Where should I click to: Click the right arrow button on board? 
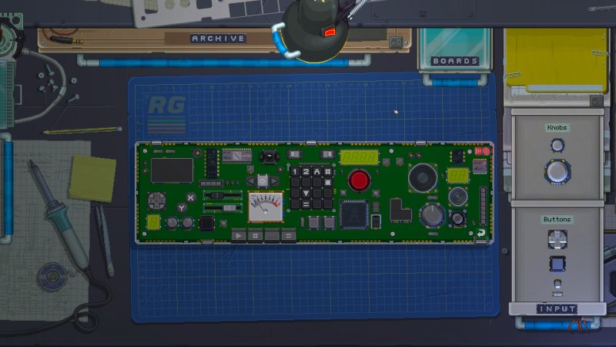274,181
